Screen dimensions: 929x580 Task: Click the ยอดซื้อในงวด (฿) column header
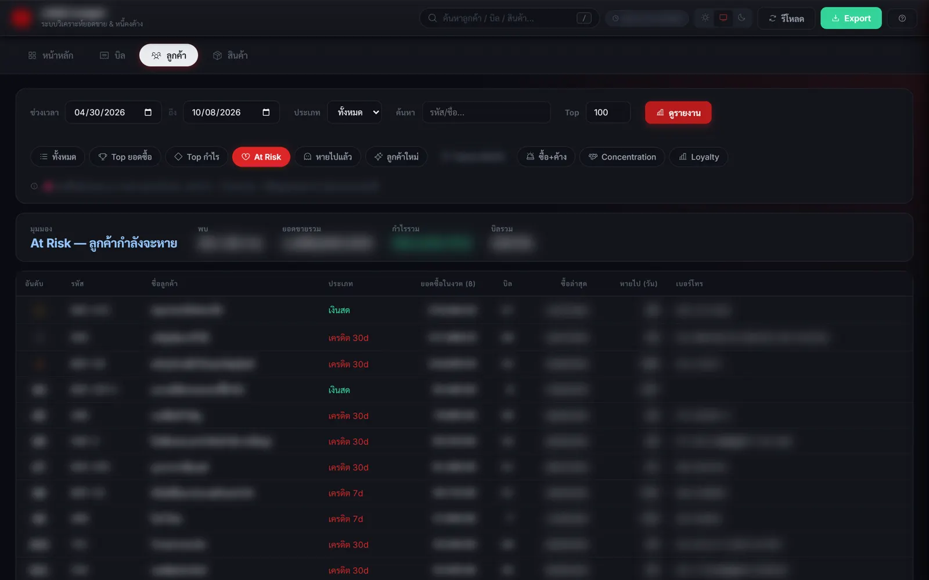pyautogui.click(x=448, y=284)
